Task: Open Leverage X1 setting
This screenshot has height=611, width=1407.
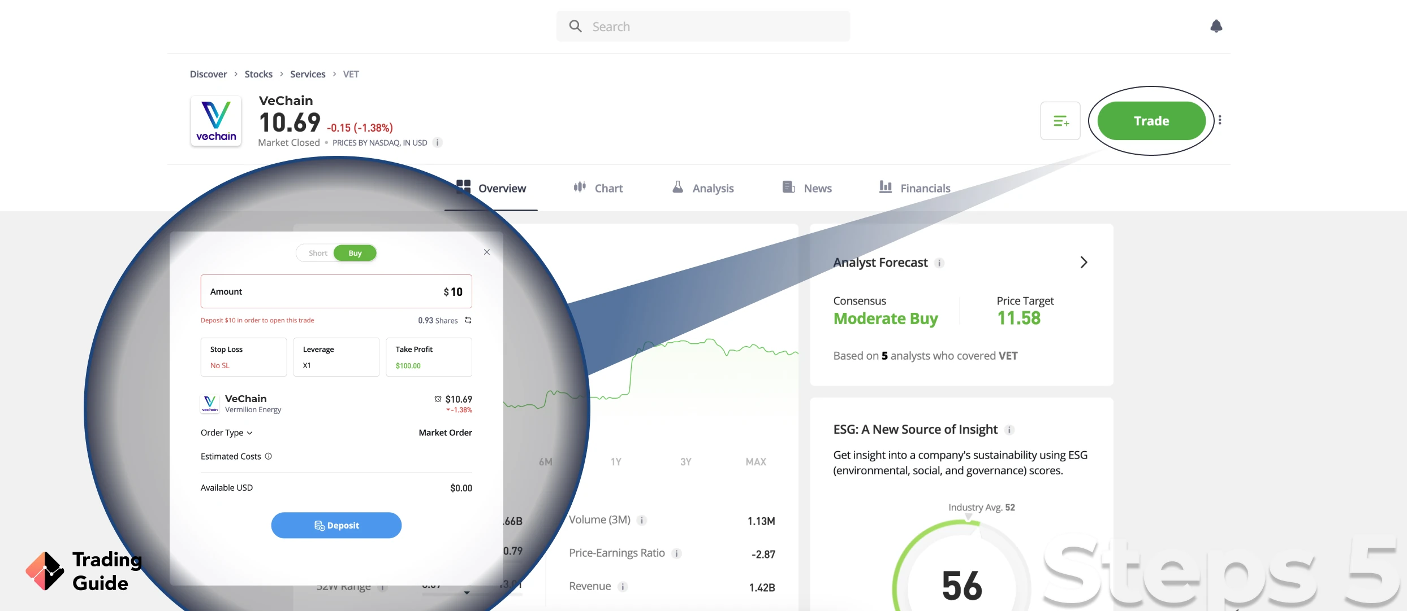Action: (x=336, y=357)
